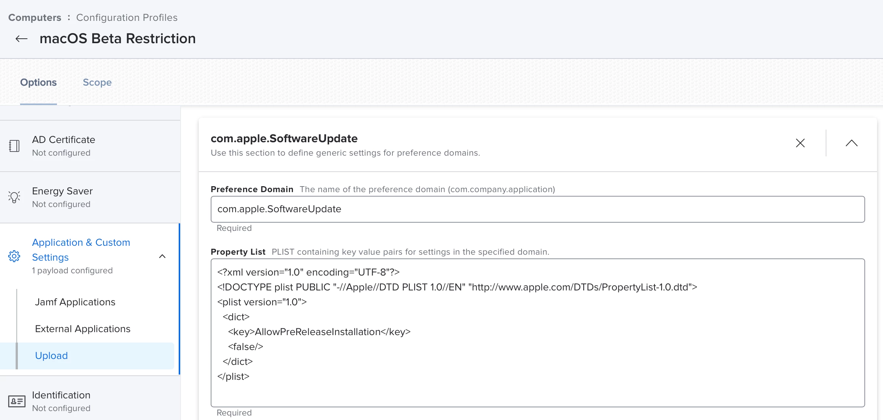883x420 pixels.
Task: Remove the com.apple.SoftwareUpdate payload with X
Action: click(x=800, y=143)
